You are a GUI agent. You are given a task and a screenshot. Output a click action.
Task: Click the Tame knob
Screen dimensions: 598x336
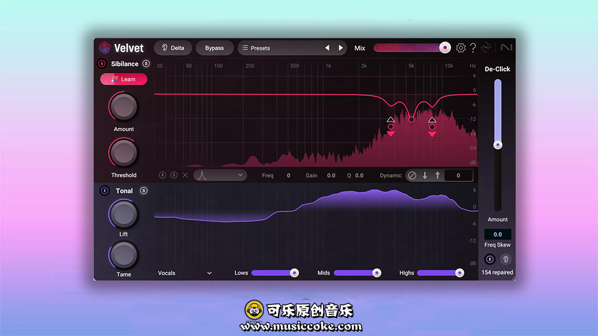coord(124,256)
